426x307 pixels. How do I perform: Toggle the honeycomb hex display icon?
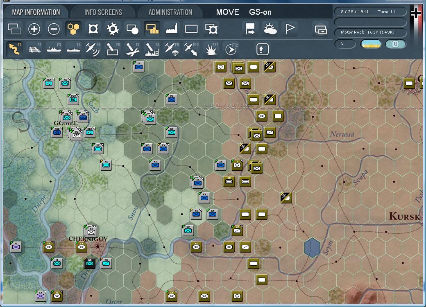(x=74, y=29)
